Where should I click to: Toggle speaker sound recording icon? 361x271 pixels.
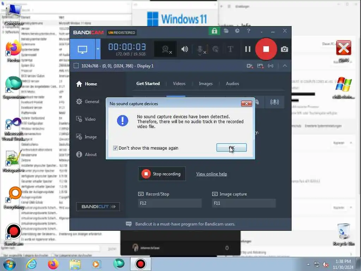[x=185, y=49]
